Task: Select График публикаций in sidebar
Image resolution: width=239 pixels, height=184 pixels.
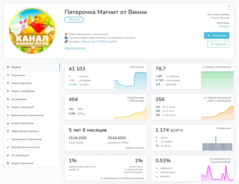Action: click(x=32, y=163)
